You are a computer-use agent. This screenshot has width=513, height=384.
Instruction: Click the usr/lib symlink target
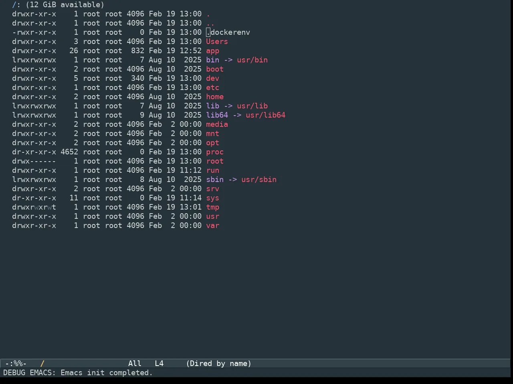click(252, 106)
